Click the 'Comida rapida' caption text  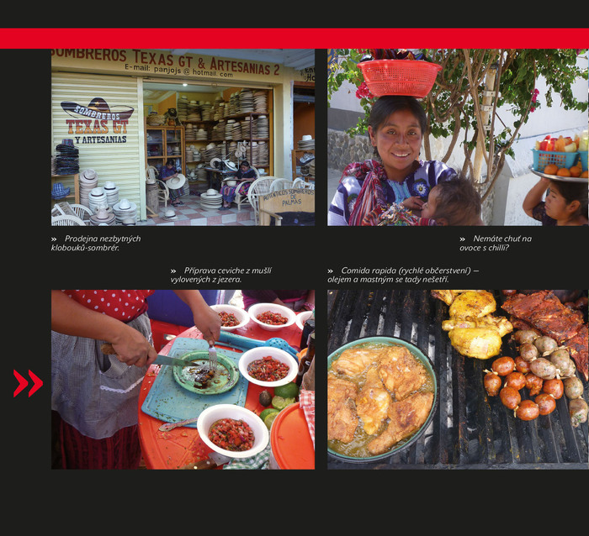pyautogui.click(x=403, y=275)
